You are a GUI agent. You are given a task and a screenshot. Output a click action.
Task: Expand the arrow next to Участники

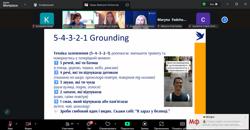[x=78, y=124]
